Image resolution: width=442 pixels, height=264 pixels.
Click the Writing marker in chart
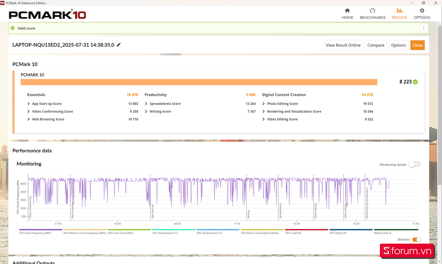point(249,215)
